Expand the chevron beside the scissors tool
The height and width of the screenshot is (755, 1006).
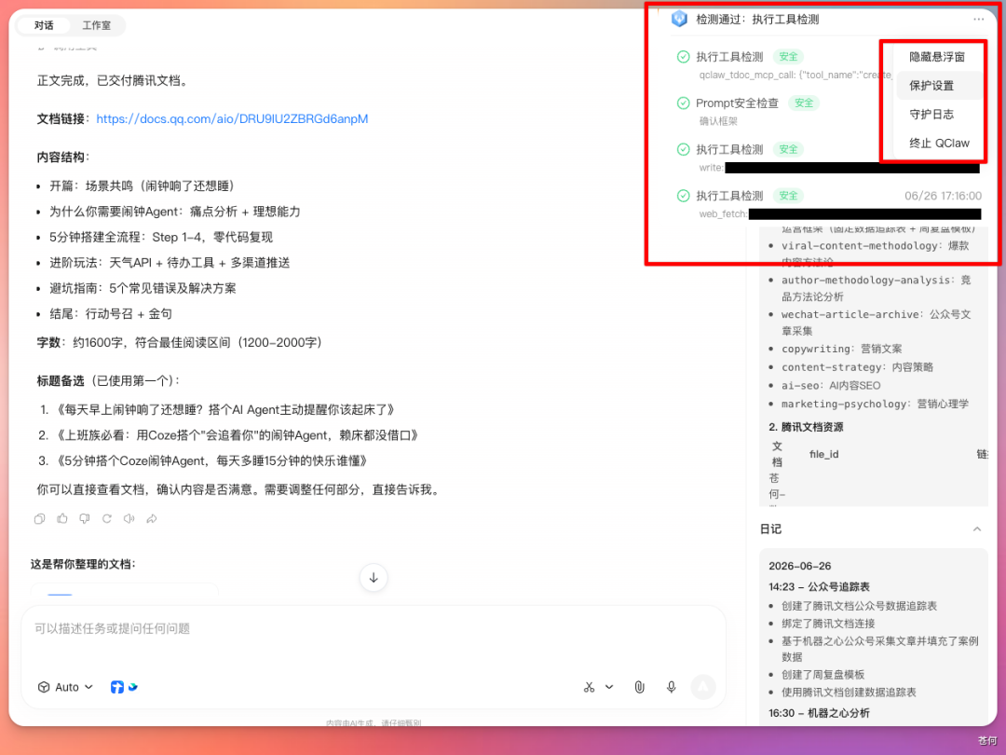(x=609, y=687)
